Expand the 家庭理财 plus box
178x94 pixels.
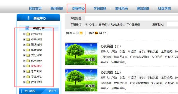tap(24, 66)
